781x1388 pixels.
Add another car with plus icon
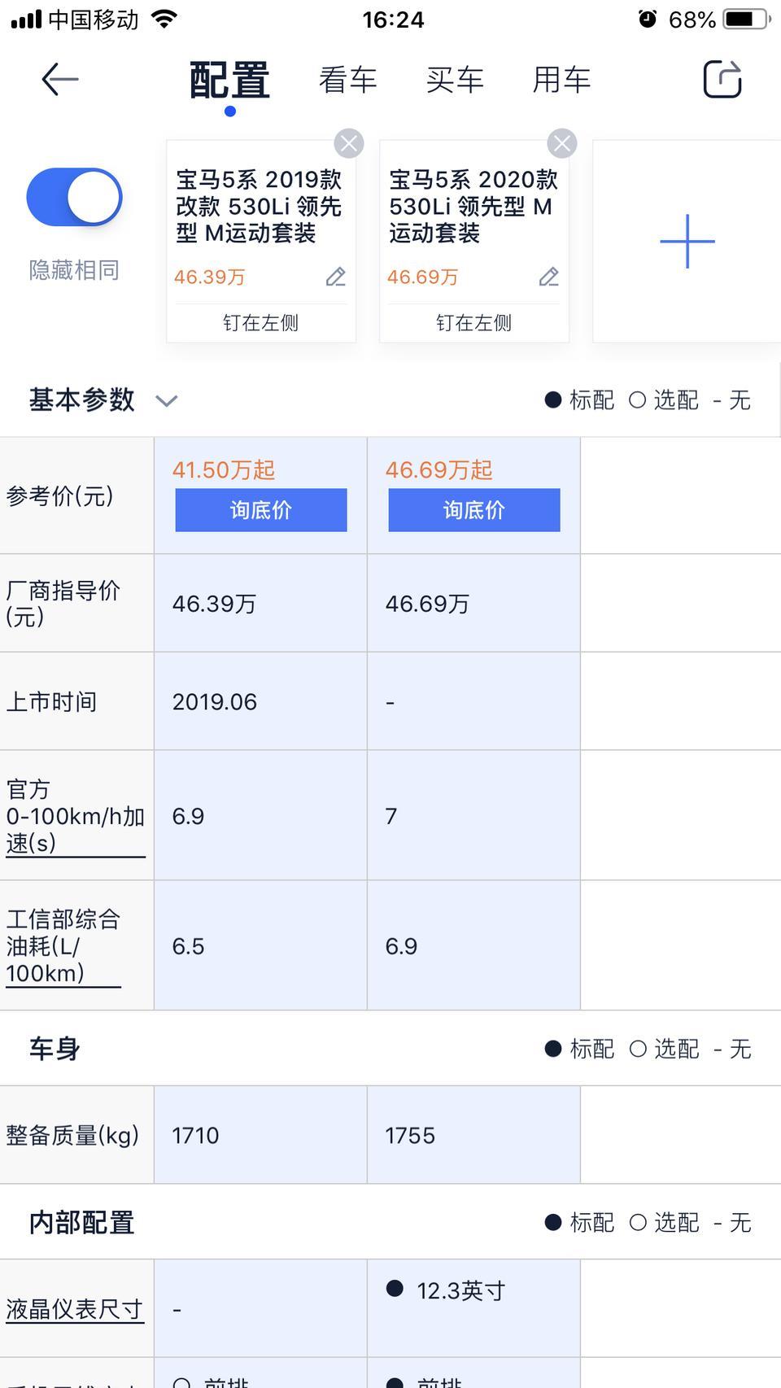[x=687, y=242]
